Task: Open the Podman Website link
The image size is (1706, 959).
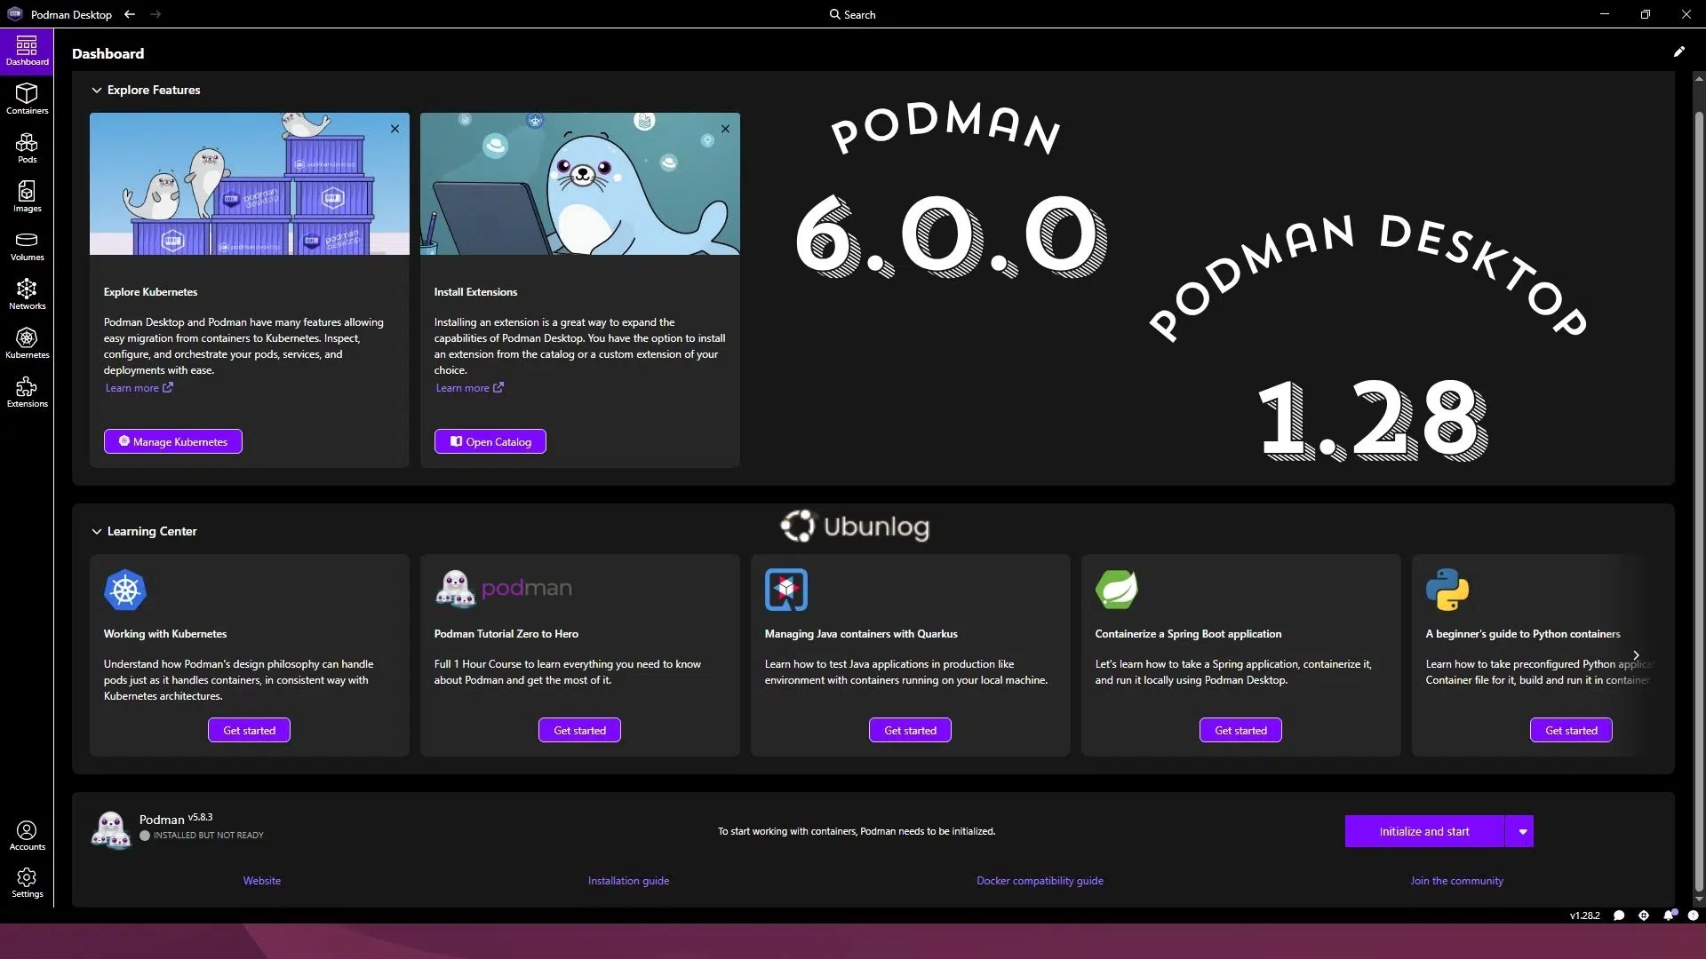Action: [262, 881]
